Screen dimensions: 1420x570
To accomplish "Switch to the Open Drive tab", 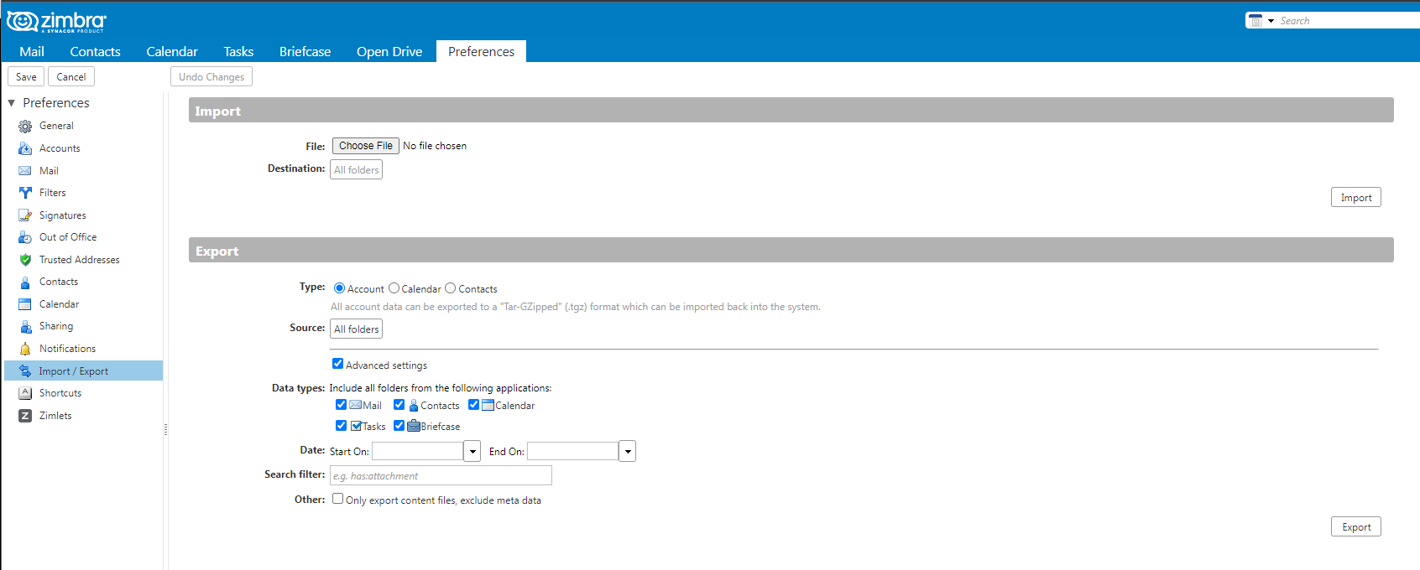I will 389,52.
